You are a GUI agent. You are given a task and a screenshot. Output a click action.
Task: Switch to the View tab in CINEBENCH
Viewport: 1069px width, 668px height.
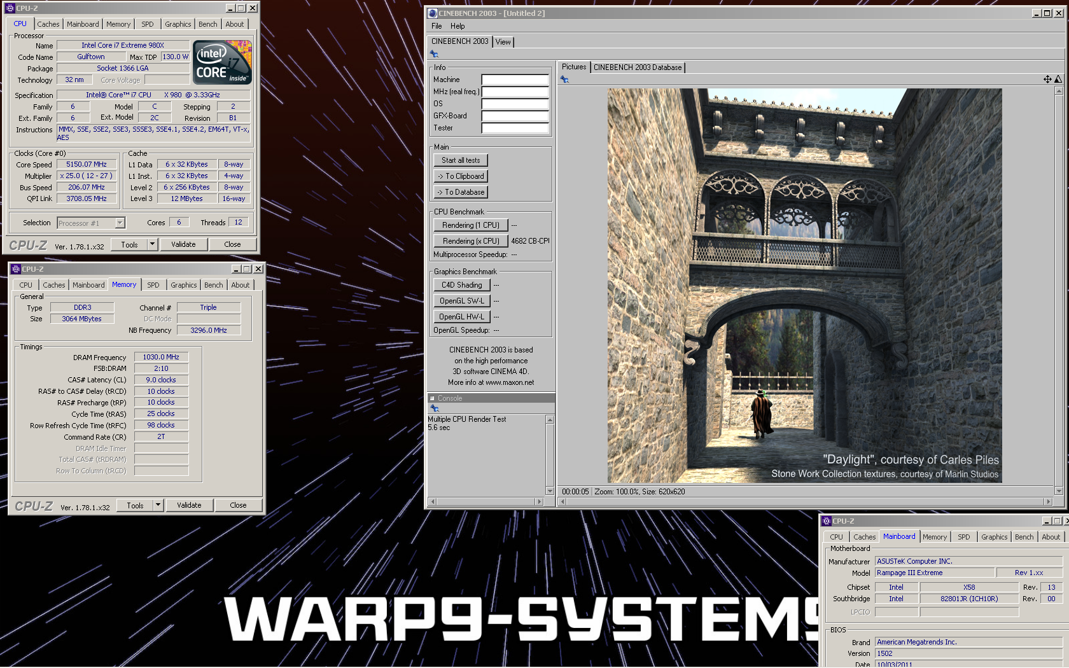click(x=503, y=42)
